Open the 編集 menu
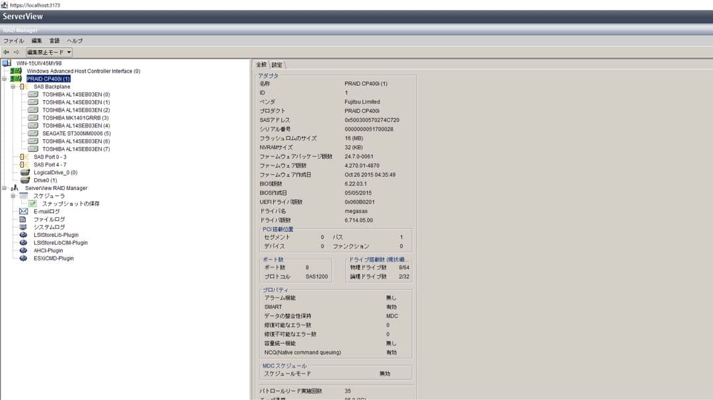Screen dimensions: 713x400 (36, 41)
